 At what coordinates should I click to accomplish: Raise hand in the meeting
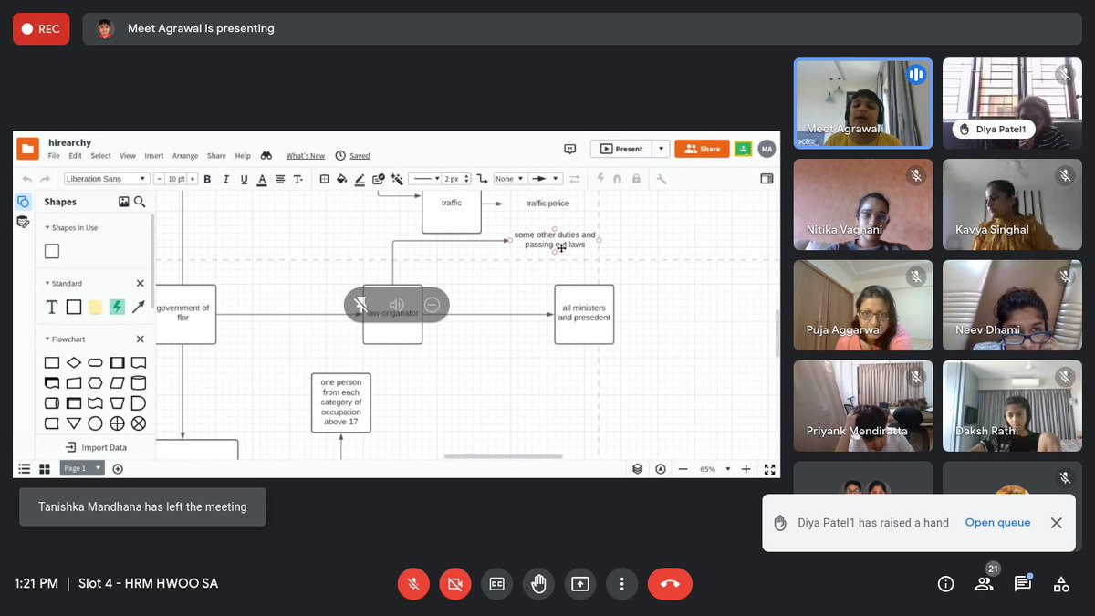(538, 584)
